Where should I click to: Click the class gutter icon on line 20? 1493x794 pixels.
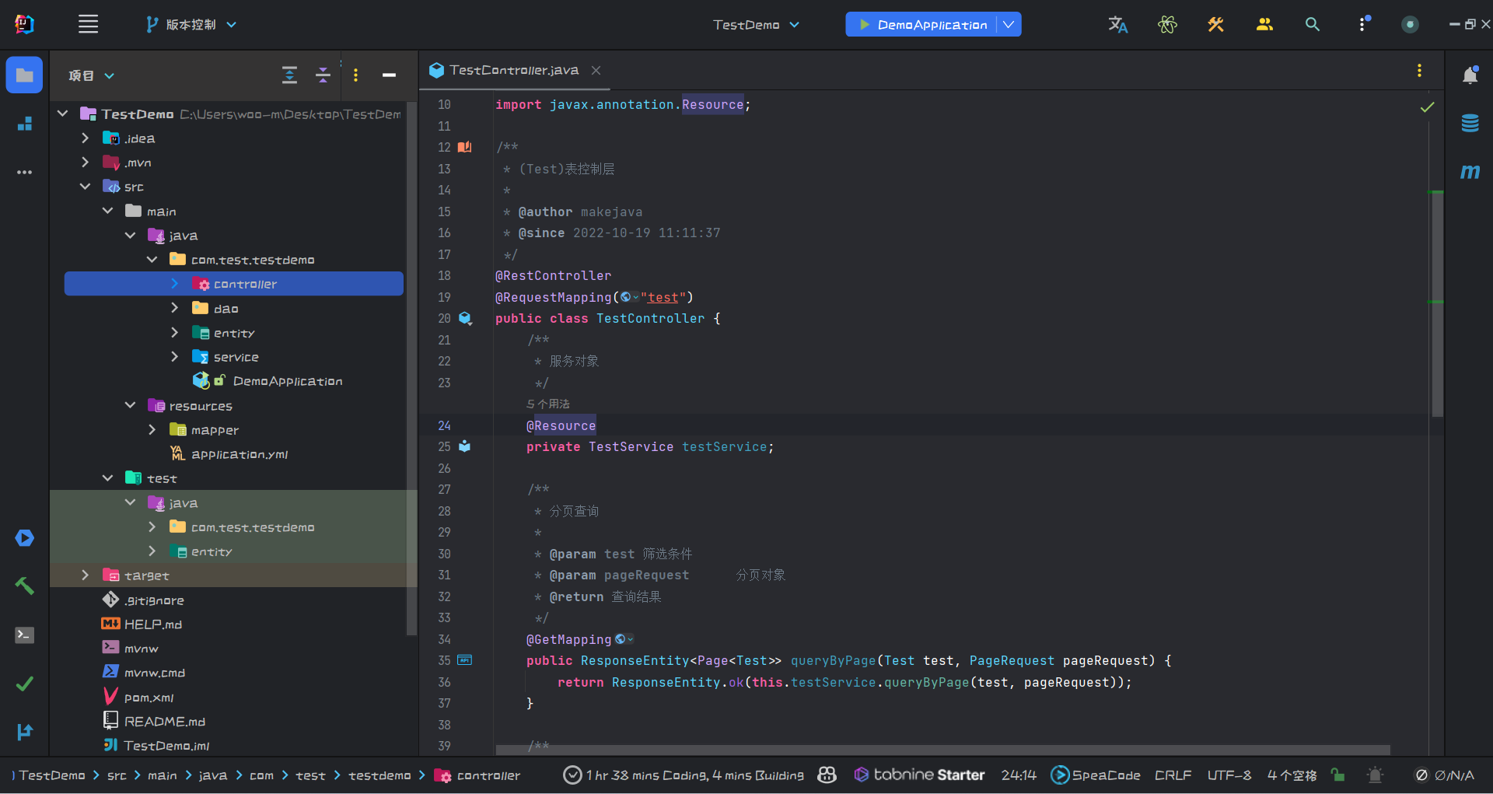click(x=465, y=318)
